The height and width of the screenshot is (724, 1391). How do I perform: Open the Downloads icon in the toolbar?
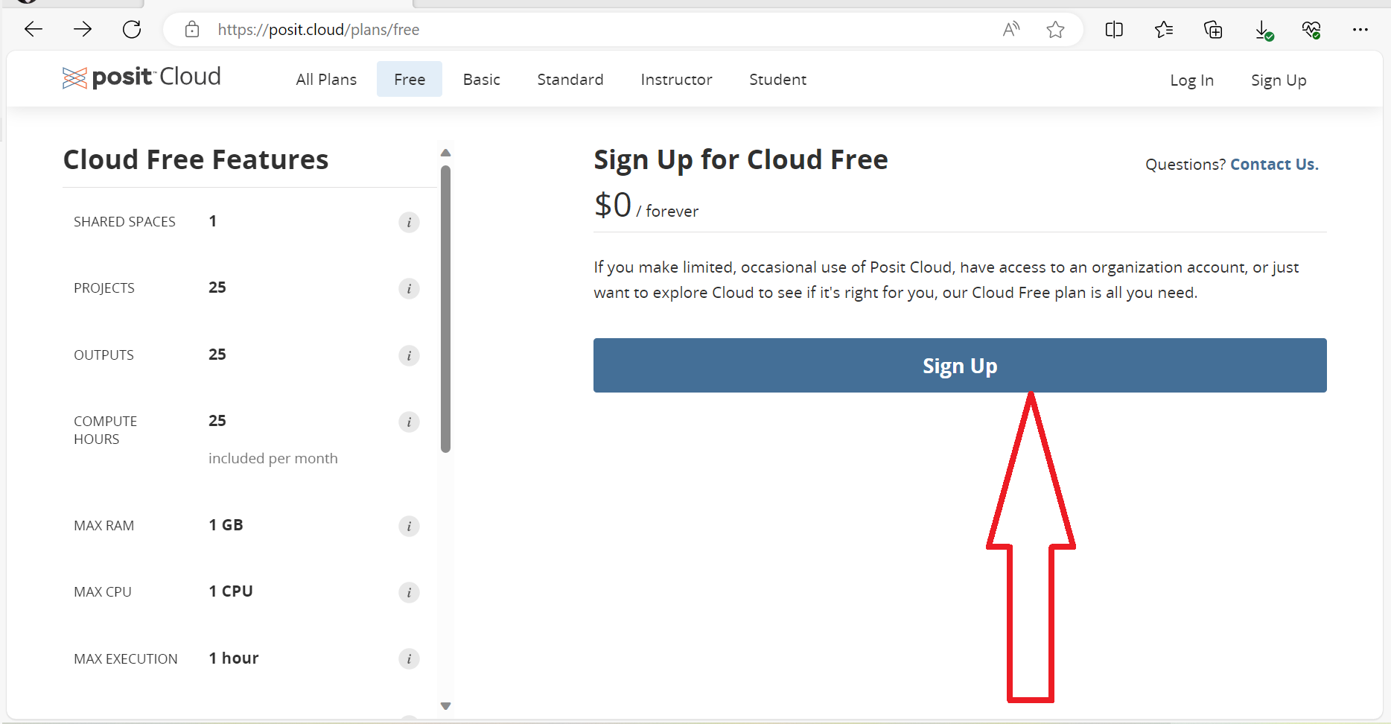pos(1263,30)
